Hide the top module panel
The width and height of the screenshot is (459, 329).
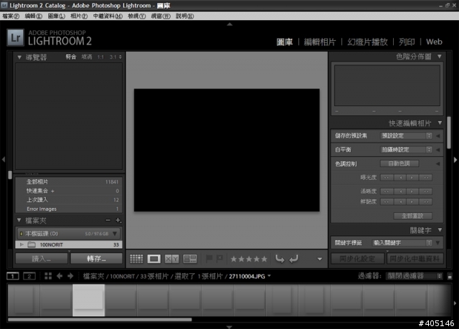[x=229, y=24]
